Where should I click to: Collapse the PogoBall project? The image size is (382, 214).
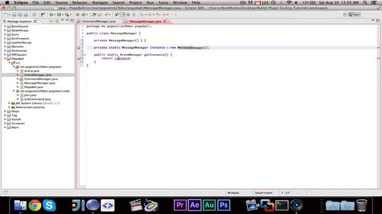pos(5,59)
